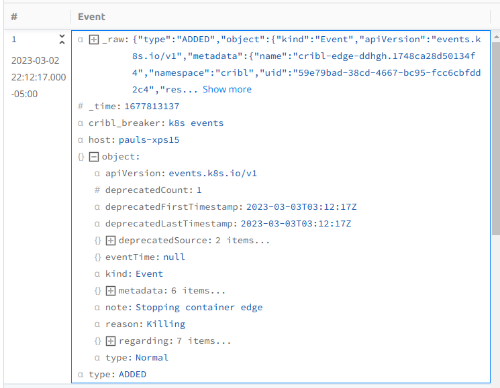Click string type icon beside host

point(81,140)
